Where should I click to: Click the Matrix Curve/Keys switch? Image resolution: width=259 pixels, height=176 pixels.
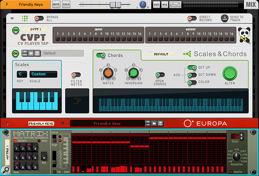54,138
